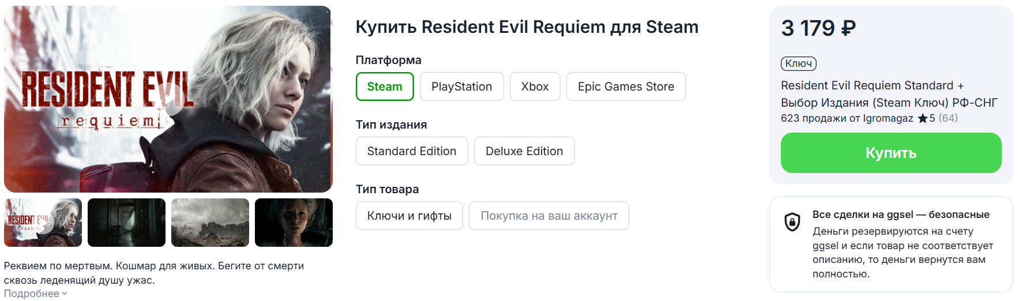1019x301 pixels.
Task: Click the Ключ tag badge
Action: click(798, 63)
